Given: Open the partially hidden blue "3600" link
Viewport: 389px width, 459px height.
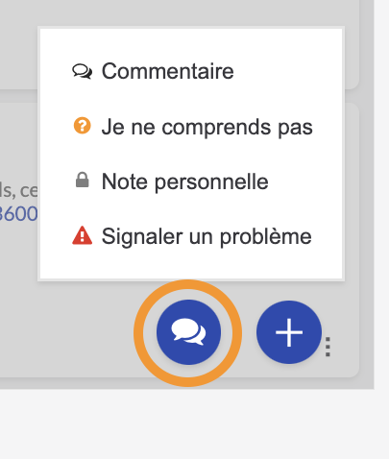Looking at the screenshot, I should click(x=18, y=214).
